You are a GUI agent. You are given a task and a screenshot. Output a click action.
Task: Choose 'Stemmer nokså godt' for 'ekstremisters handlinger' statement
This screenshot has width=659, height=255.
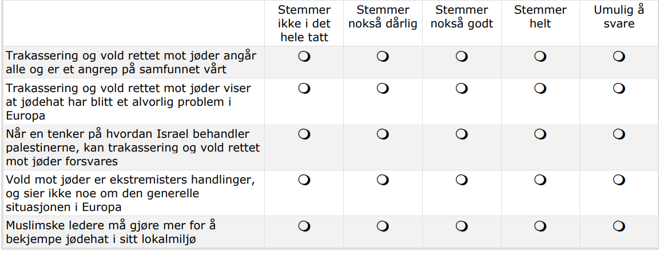tap(462, 180)
